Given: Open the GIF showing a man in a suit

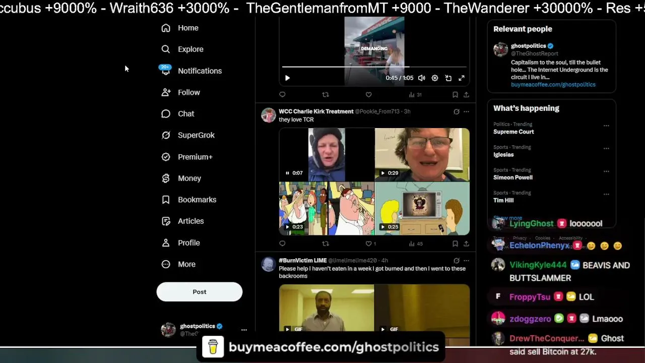Looking at the screenshot, I should pos(327,308).
